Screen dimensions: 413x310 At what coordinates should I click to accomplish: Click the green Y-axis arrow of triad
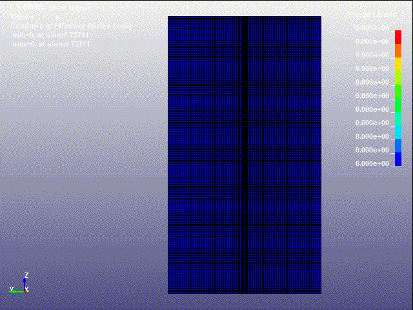(16, 291)
